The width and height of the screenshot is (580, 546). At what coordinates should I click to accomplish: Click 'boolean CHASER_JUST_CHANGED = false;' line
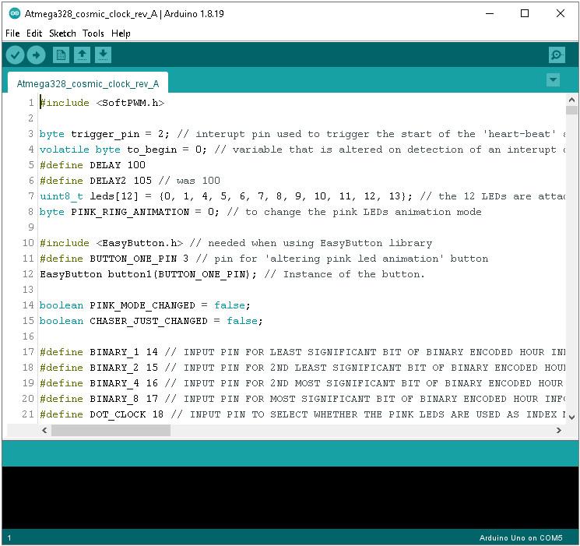point(151,321)
